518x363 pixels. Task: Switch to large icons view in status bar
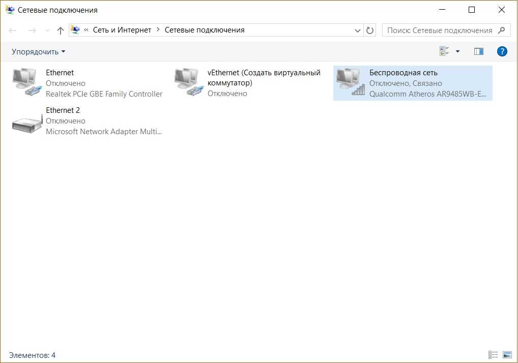pos(507,355)
